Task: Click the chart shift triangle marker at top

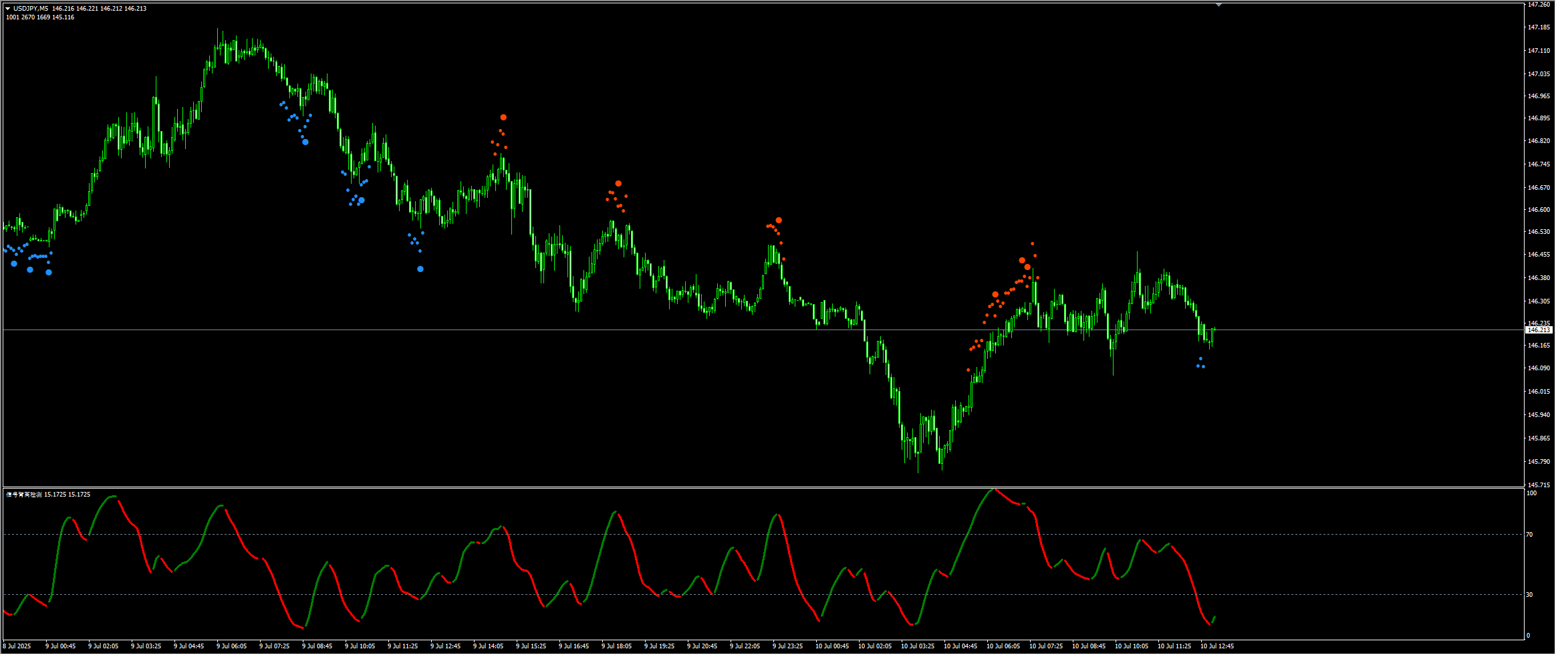Action: point(1218,5)
